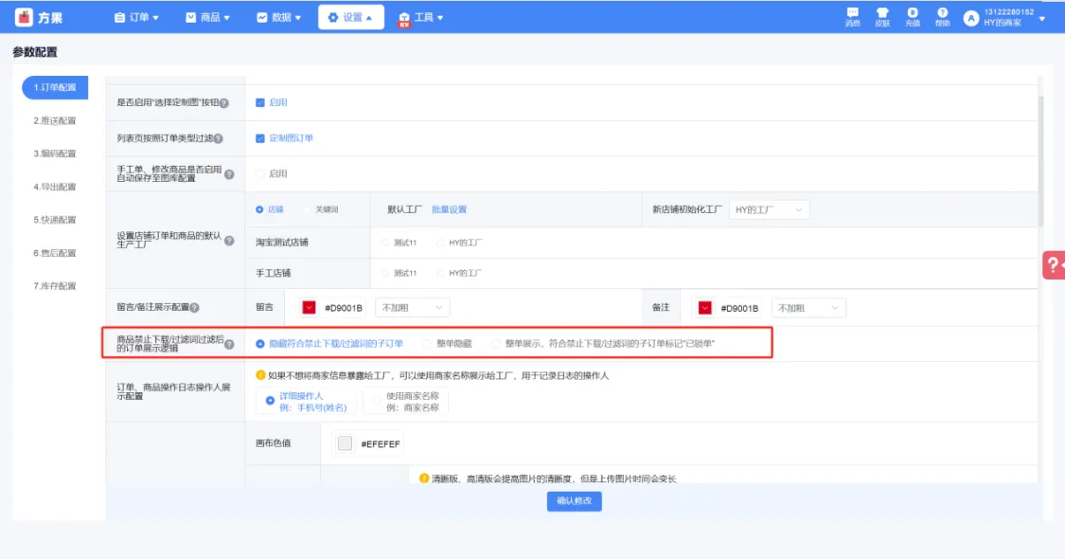The height and width of the screenshot is (559, 1065).
Task: Toggle the 启用 checkbox for 选择定制图 button
Action: point(260,102)
